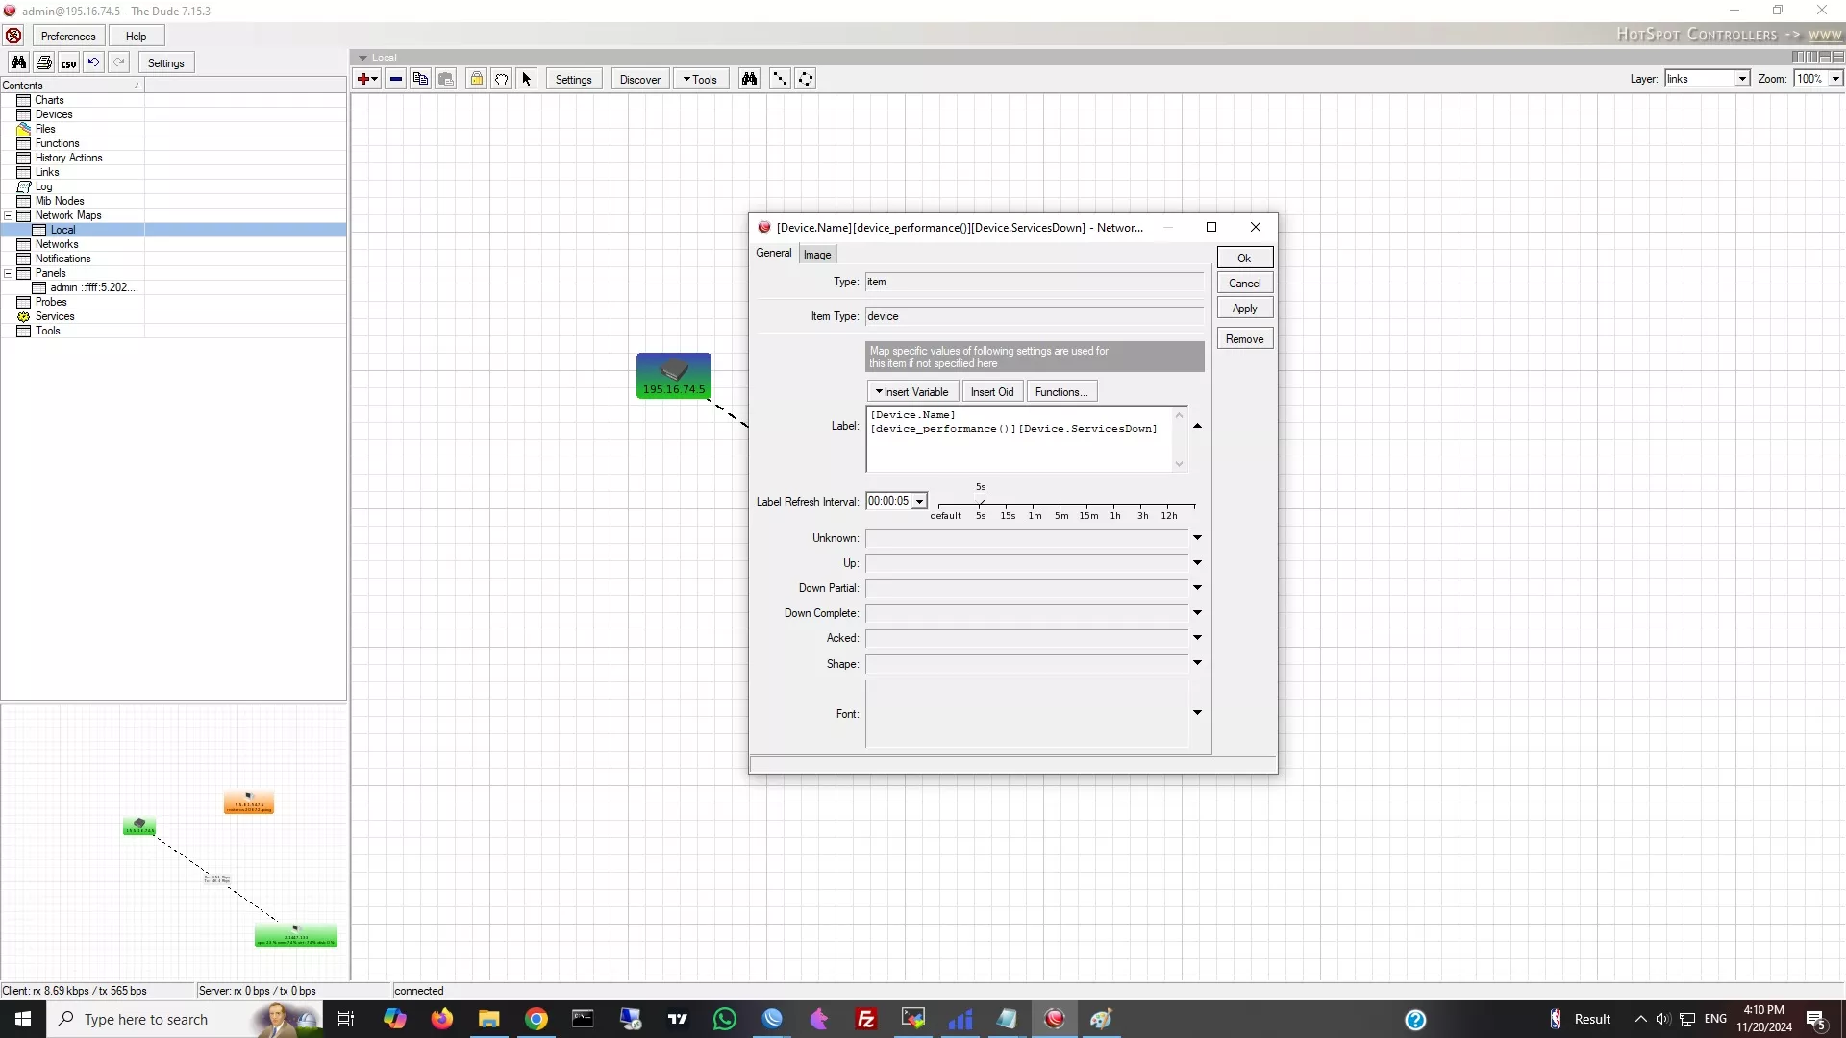Image resolution: width=1846 pixels, height=1038 pixels.
Task: Select the hand drag tool
Action: (501, 79)
